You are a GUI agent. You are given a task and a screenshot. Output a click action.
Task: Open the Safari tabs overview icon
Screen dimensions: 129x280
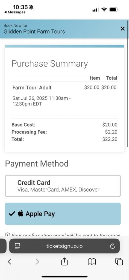coord(119,262)
